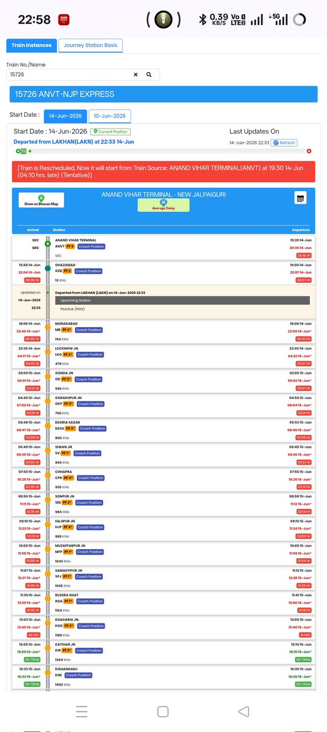Open Coach Position for Muzaffarpur Jn
327x732 pixels.
(x=90, y=552)
